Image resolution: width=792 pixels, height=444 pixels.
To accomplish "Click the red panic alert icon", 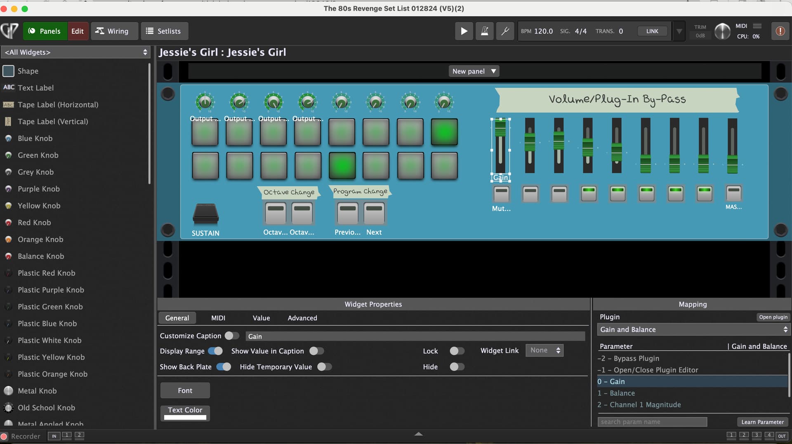I will (x=780, y=31).
